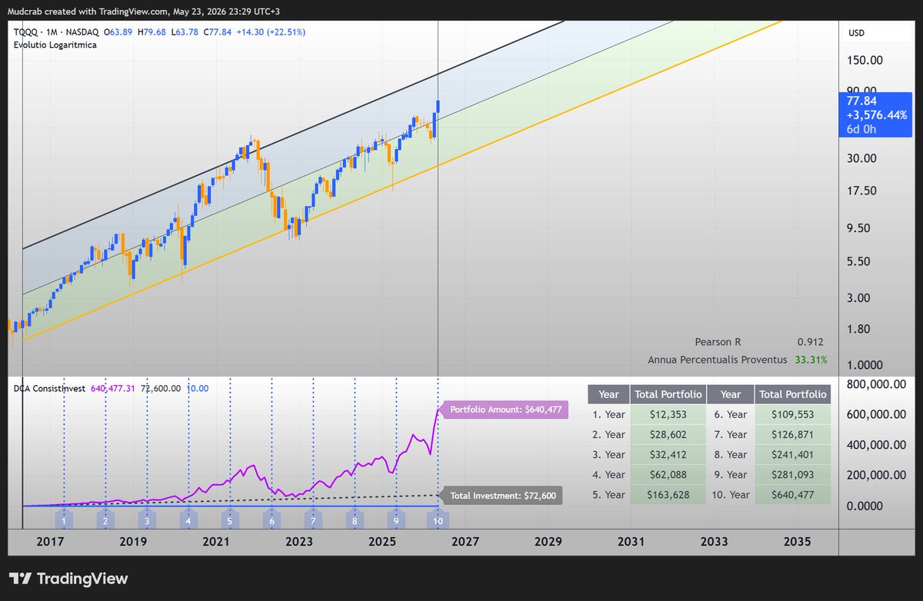Click the 33.31% annual return value
Viewport: 923px width, 601px height.
811,359
